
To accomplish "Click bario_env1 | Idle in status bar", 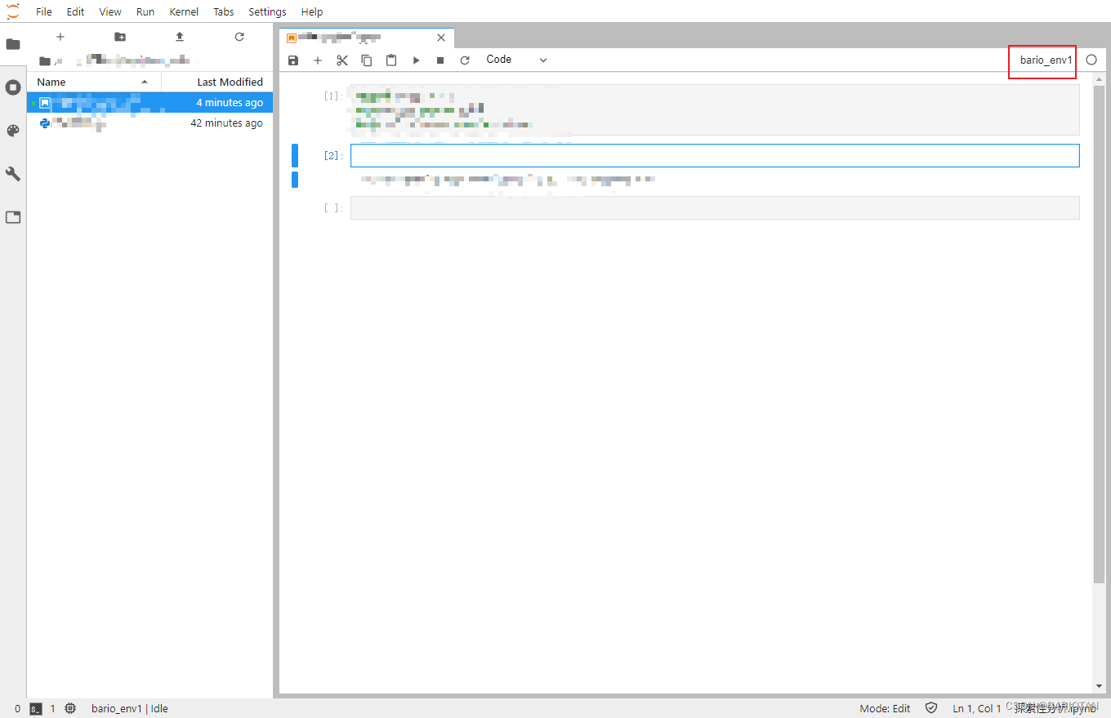I will (x=130, y=708).
